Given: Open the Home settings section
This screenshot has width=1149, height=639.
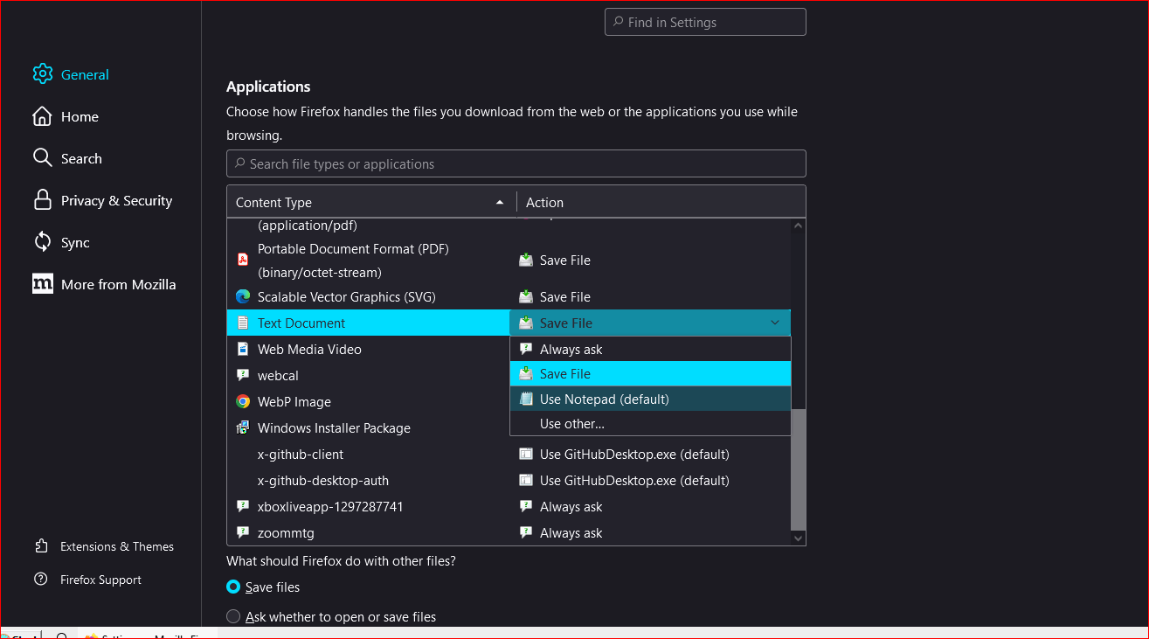Looking at the screenshot, I should pyautogui.click(x=79, y=116).
